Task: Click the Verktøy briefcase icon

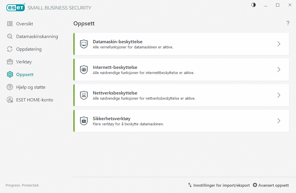Action: point(10,62)
